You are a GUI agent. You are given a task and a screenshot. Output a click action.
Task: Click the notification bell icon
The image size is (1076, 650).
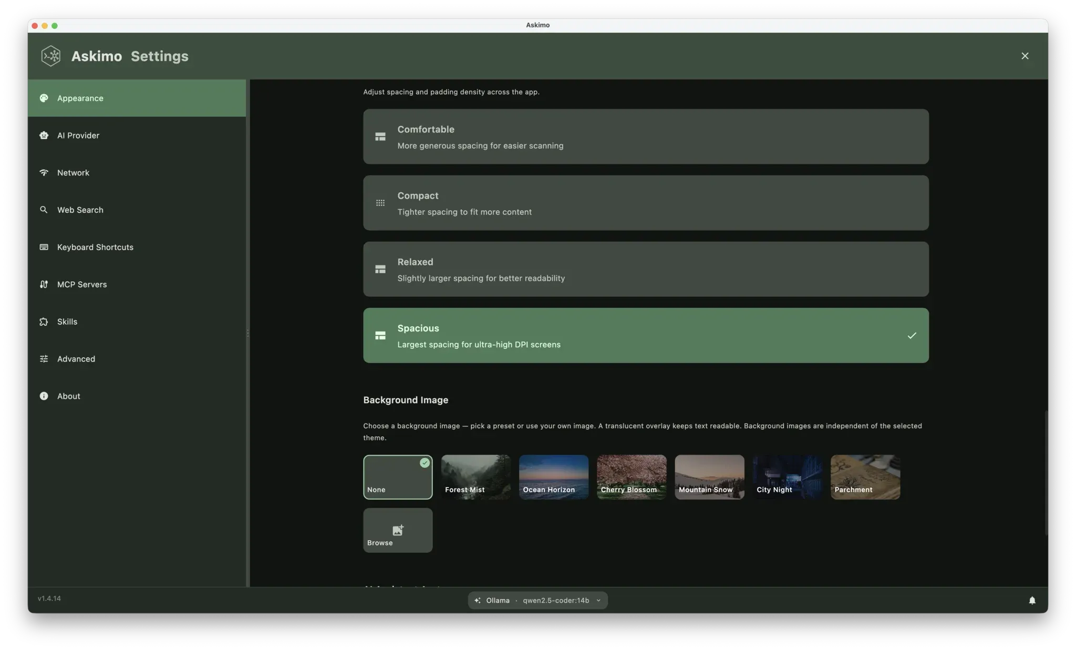click(1032, 600)
